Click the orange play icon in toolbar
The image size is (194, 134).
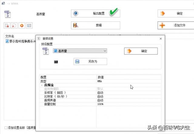point(22,25)
